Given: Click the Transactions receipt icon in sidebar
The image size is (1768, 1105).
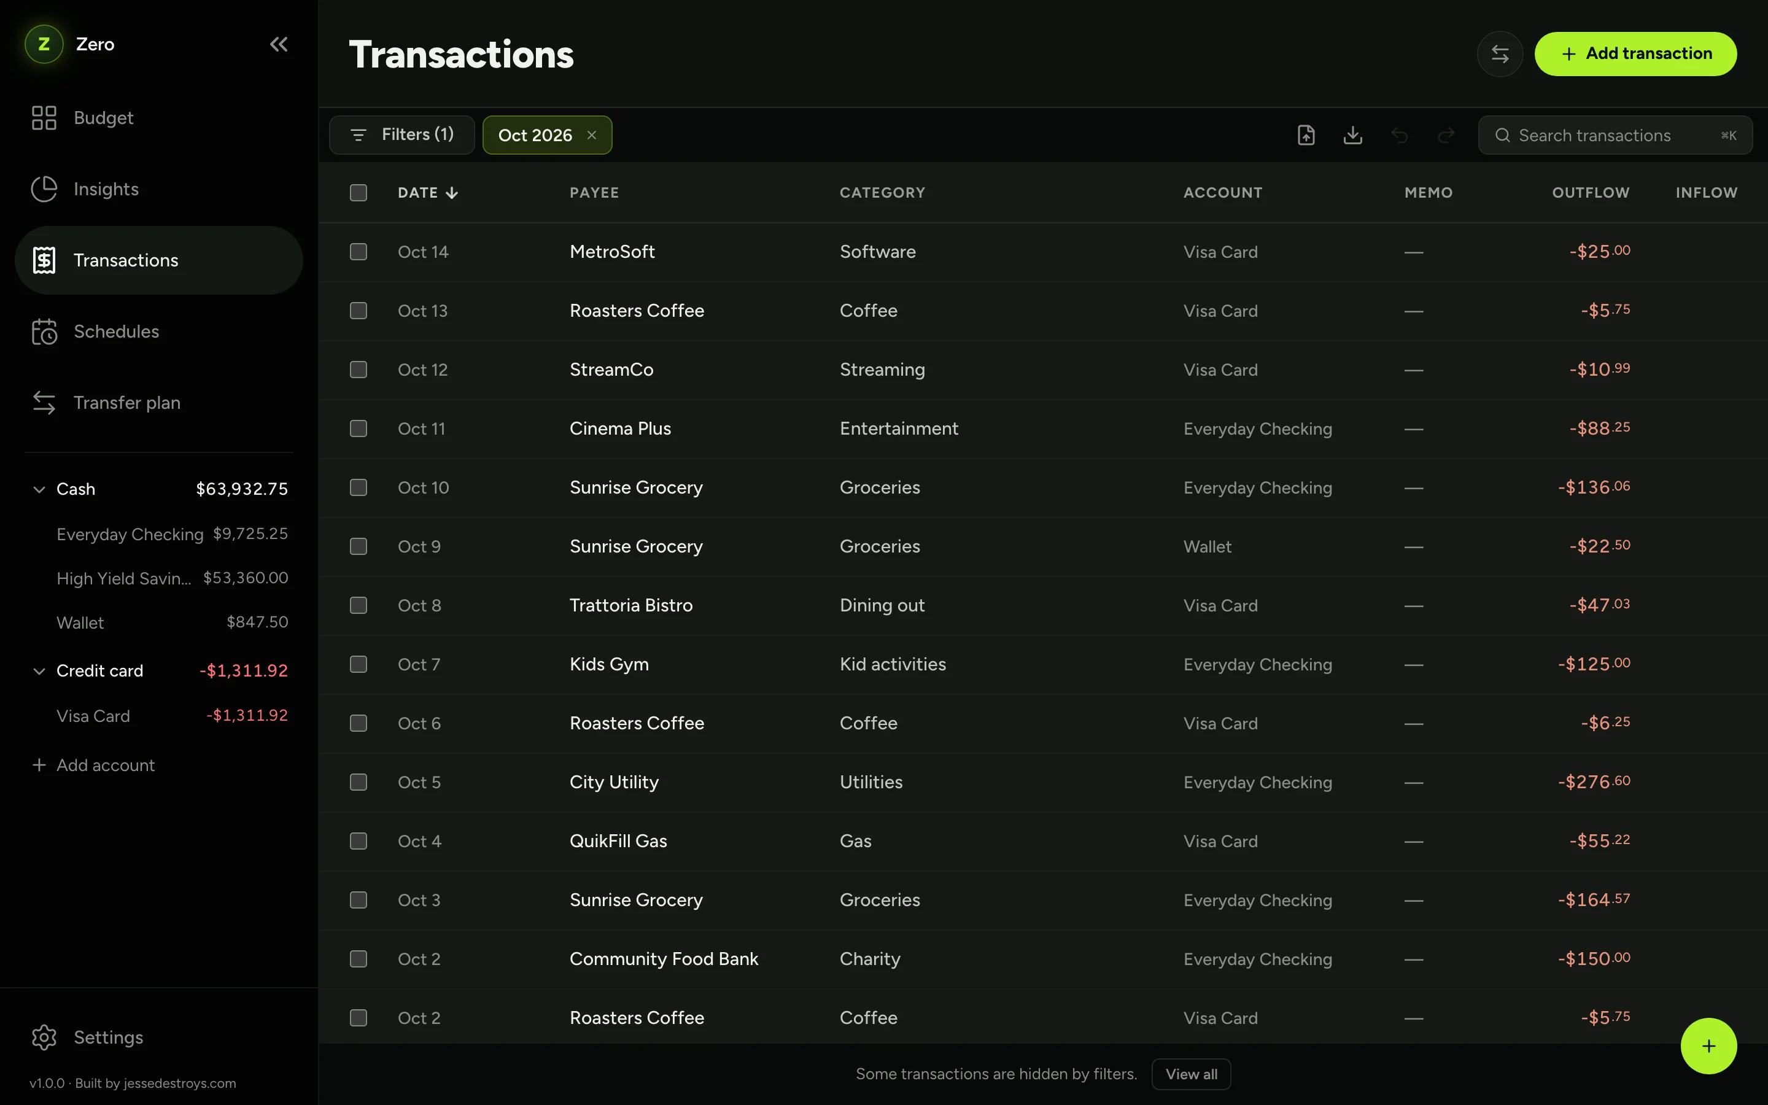Looking at the screenshot, I should (x=44, y=260).
